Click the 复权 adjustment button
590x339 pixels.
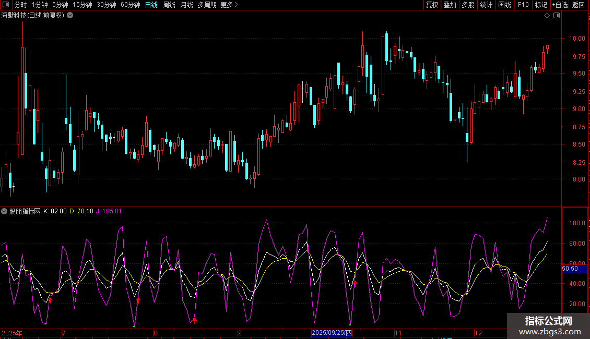pyautogui.click(x=432, y=5)
